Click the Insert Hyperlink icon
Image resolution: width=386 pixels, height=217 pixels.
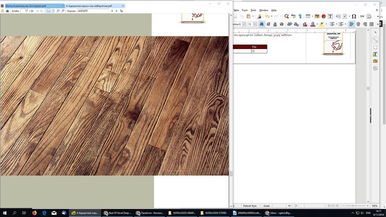coord(362,16)
